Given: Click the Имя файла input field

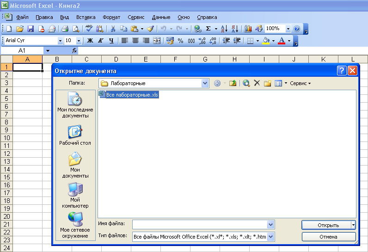Looking at the screenshot, I should point(200,225).
